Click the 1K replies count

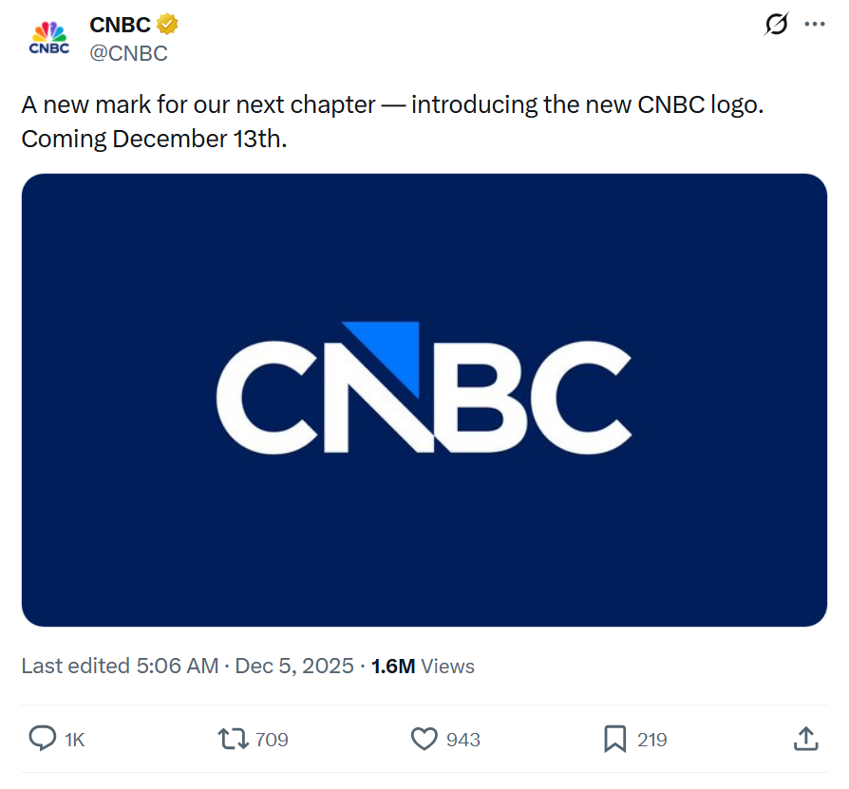[75, 740]
